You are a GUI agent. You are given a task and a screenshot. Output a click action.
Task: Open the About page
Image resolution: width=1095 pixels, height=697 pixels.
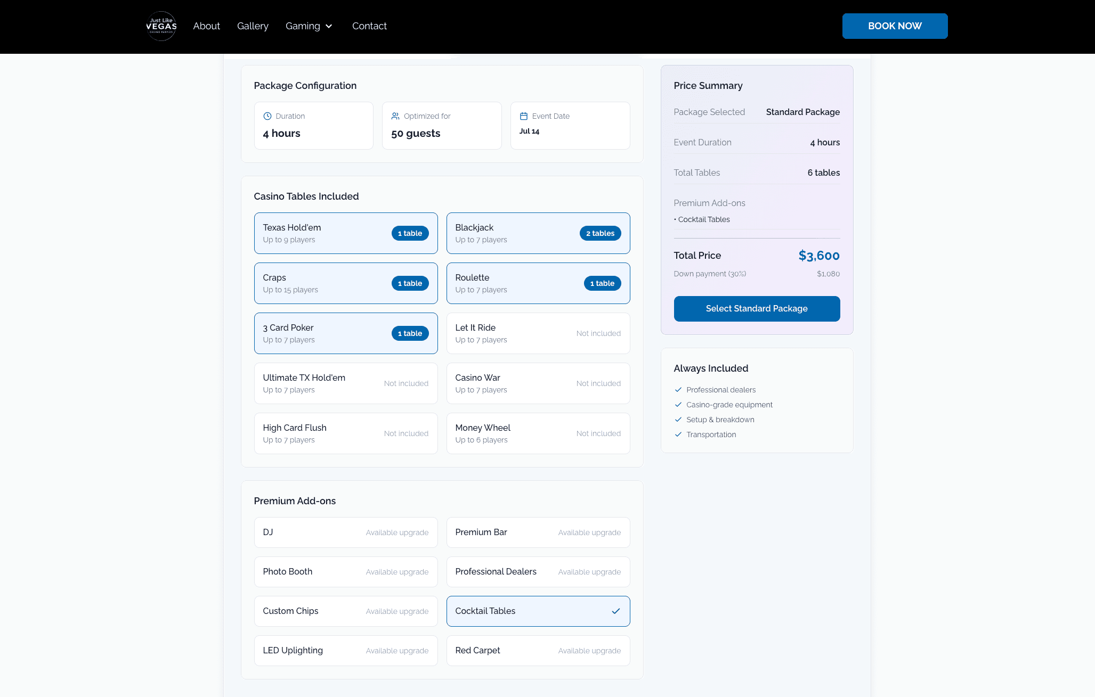[206, 26]
